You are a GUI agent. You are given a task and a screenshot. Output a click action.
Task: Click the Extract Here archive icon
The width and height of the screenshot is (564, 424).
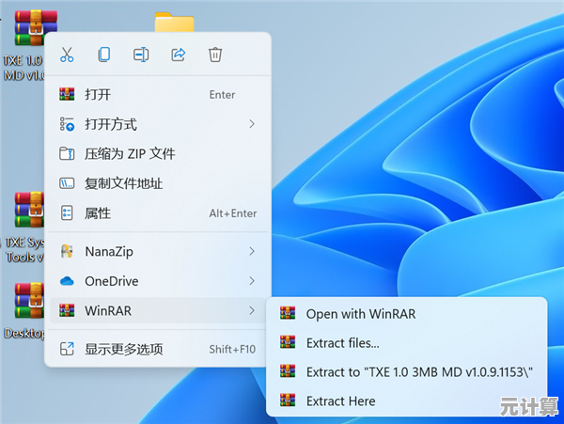288,401
